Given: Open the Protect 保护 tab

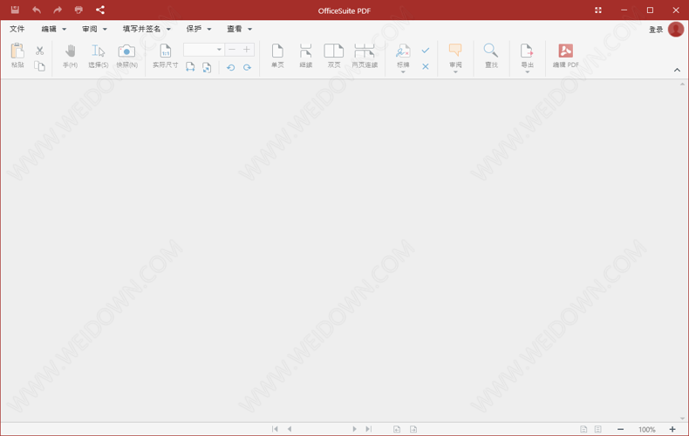Looking at the screenshot, I should pyautogui.click(x=199, y=29).
